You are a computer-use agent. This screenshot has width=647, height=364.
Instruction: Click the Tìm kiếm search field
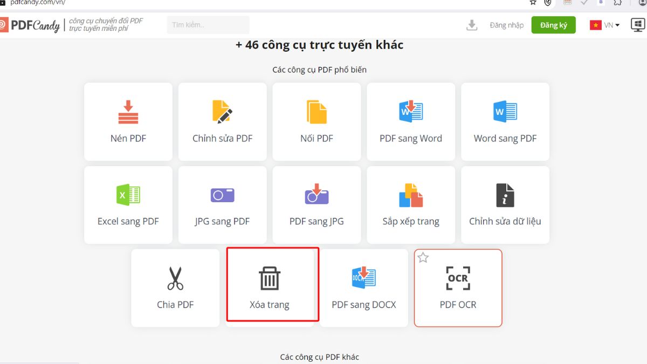click(x=208, y=24)
